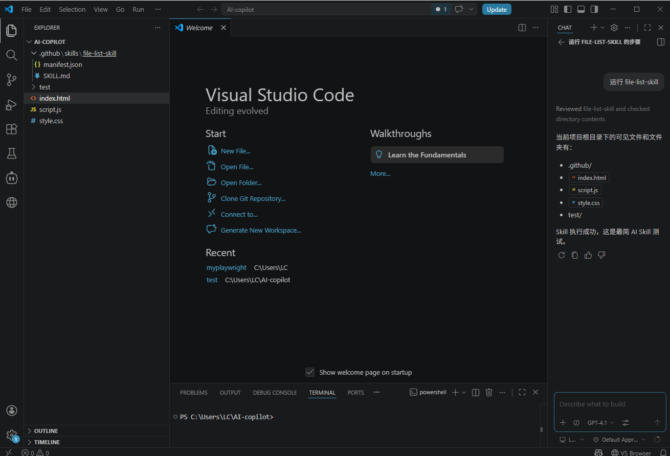
Task: Open the Source Control view
Action: pos(11,79)
